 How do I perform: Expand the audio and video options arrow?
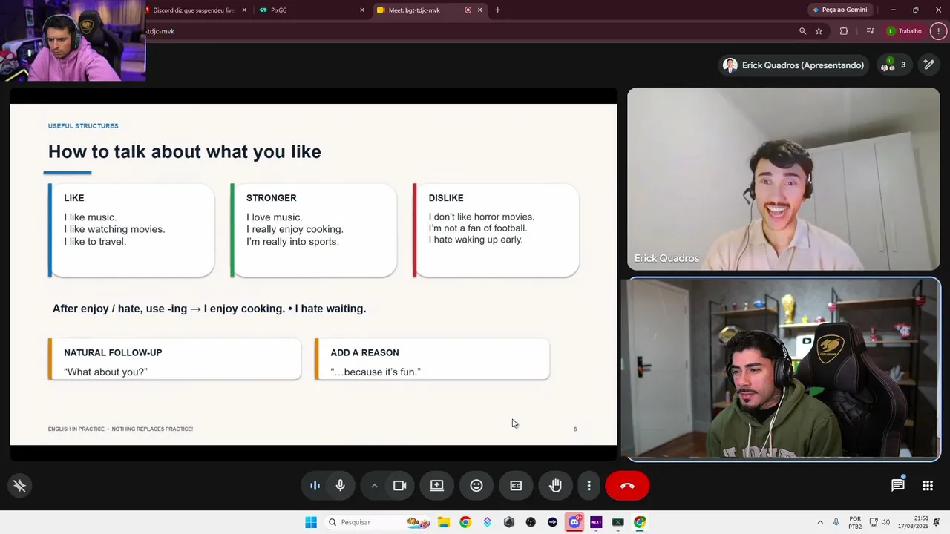tap(374, 486)
